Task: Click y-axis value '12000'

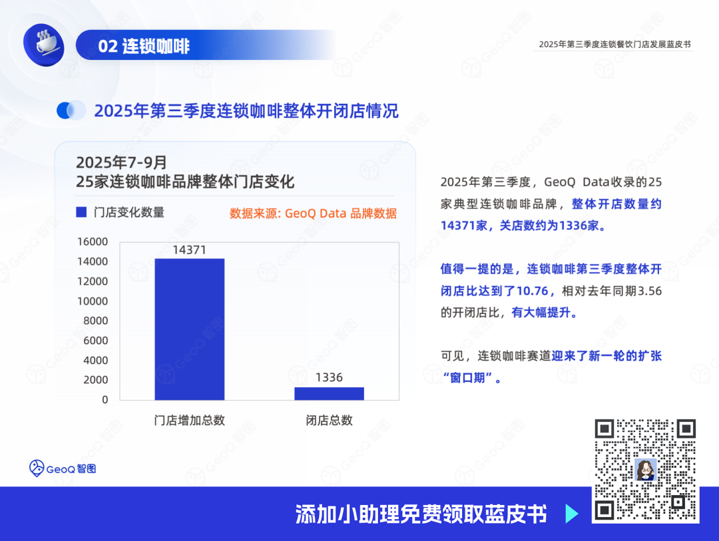Action: tap(93, 281)
